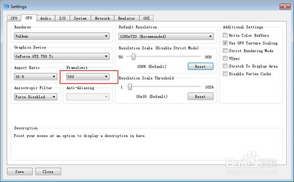Uncheck Use GPU Texture Scaling
This screenshot has width=294, height=182.
(225, 43)
